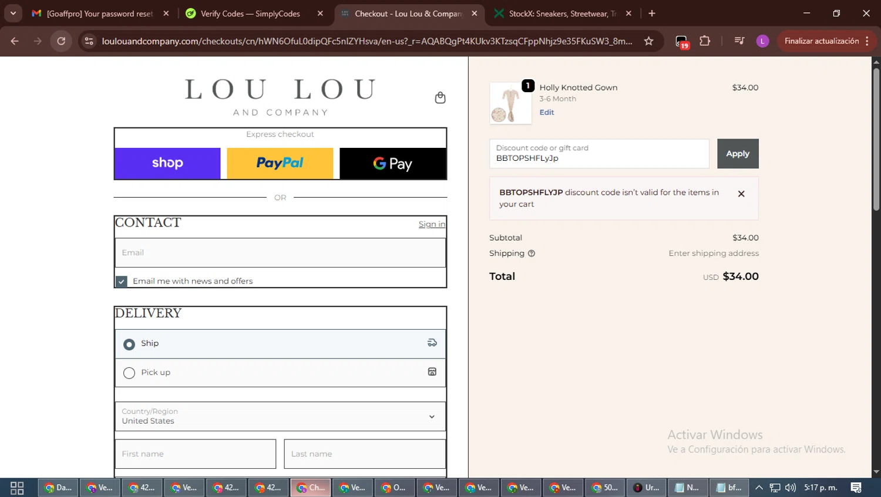Pay with the PayPal express button

point(280,163)
